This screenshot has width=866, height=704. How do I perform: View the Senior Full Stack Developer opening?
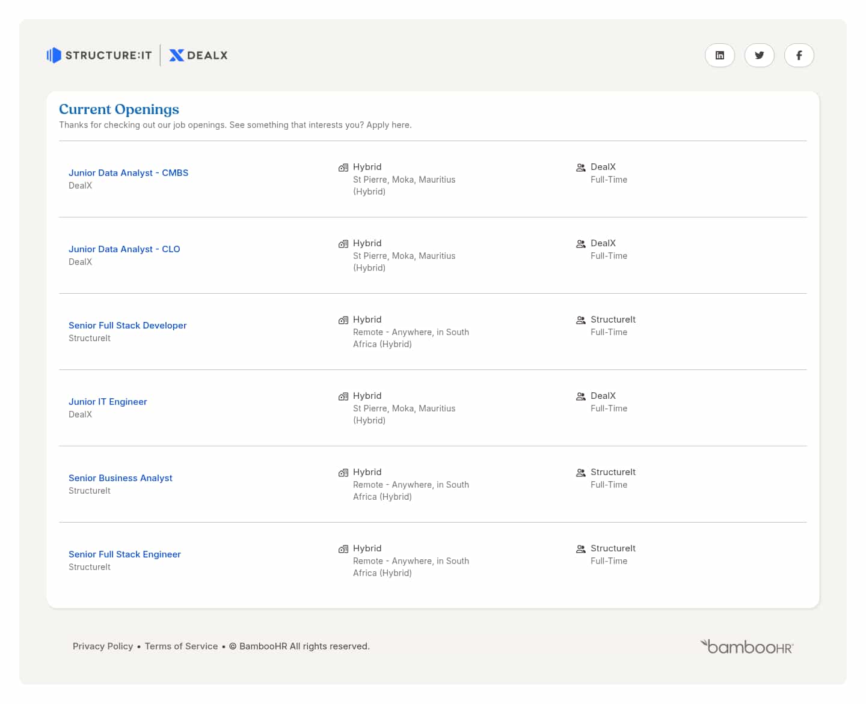127,326
